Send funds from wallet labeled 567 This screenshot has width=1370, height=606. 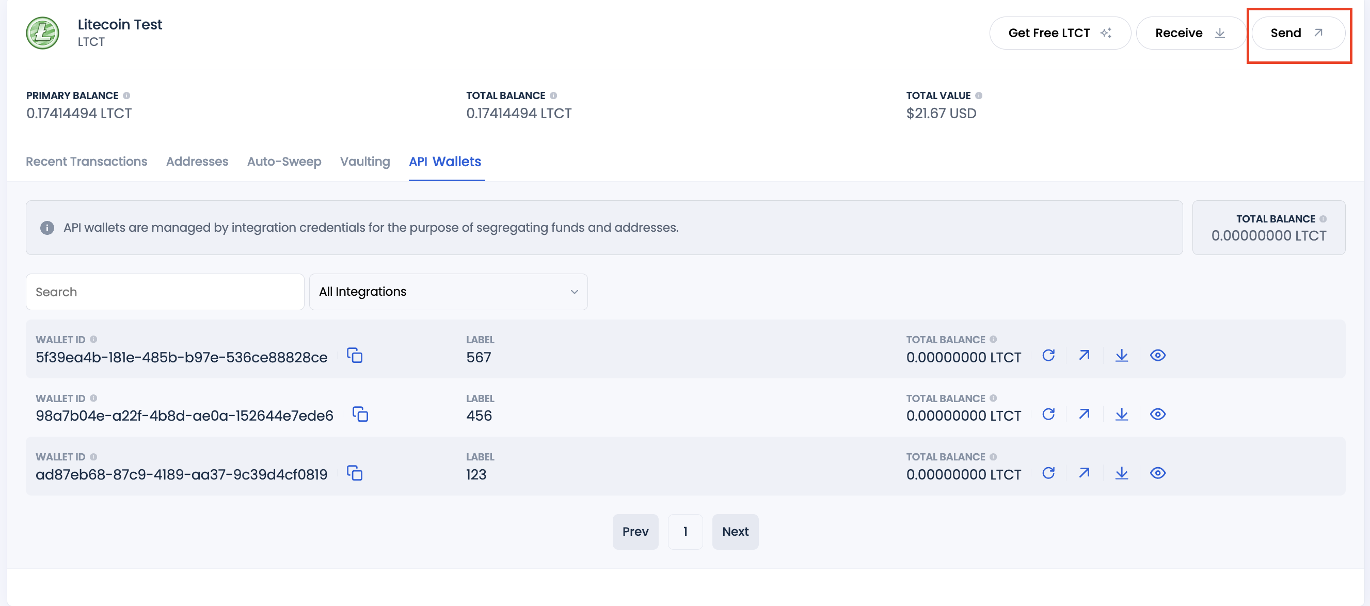(1084, 356)
